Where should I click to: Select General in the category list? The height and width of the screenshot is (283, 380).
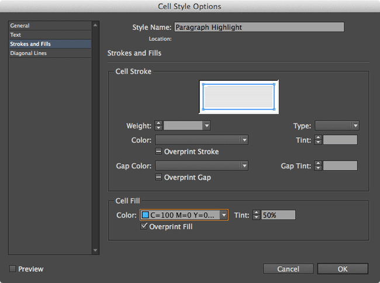tap(50, 26)
